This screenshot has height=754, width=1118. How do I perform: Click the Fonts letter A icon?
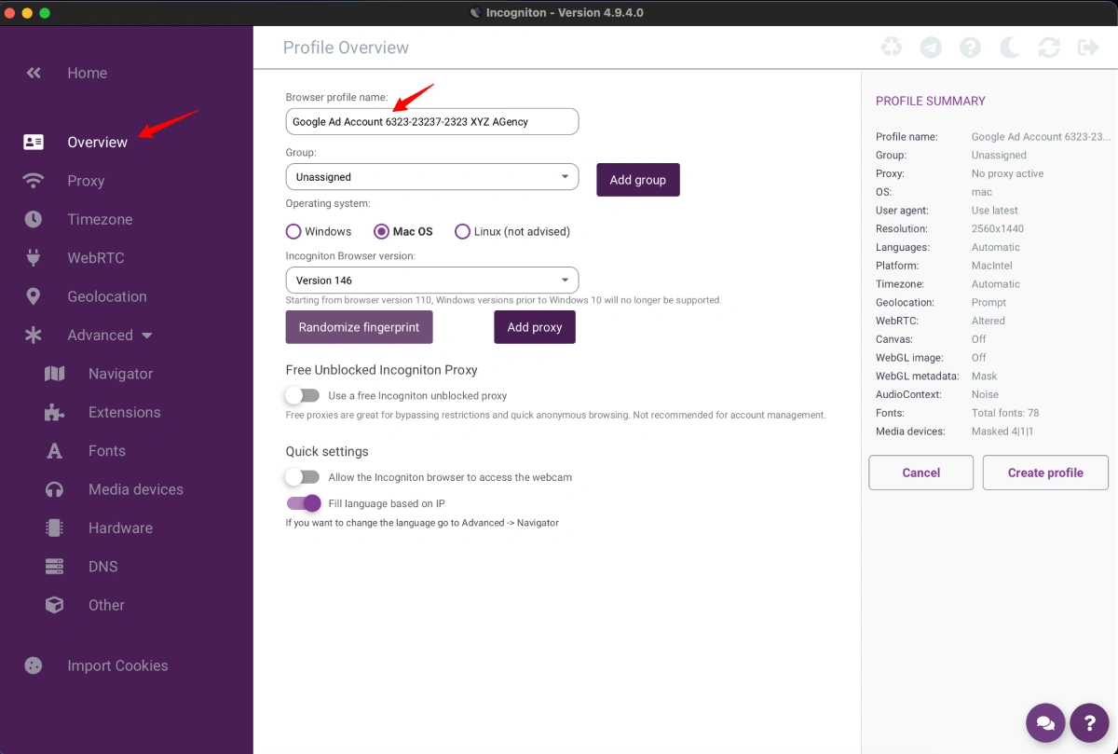pyautogui.click(x=55, y=451)
